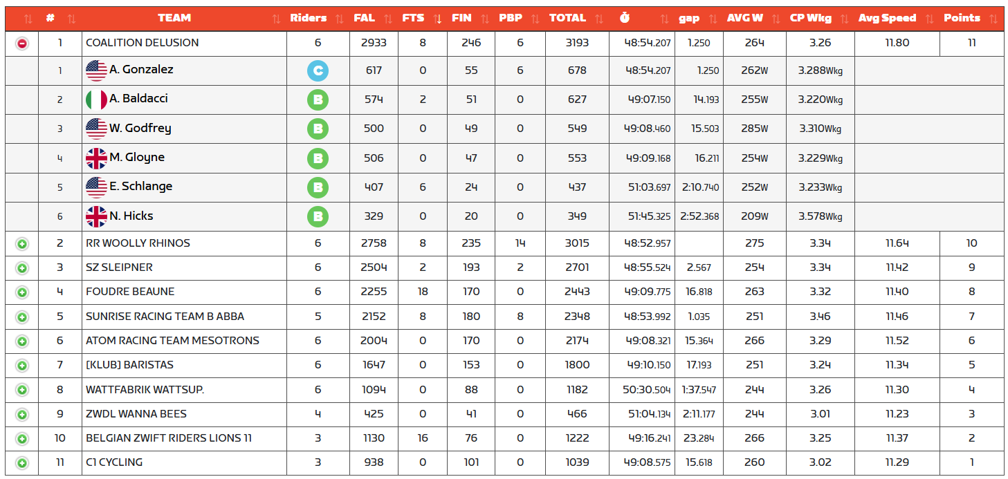Click the Italian flag beside A. Baldacci
Screen dimensions: 1008x479
96,100
